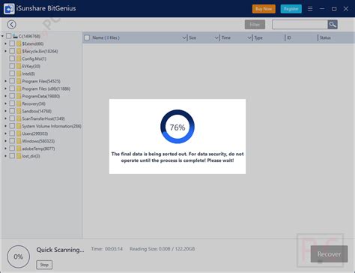The height and width of the screenshot is (273, 355).
Task: Click the Status column header
Action: (325, 38)
